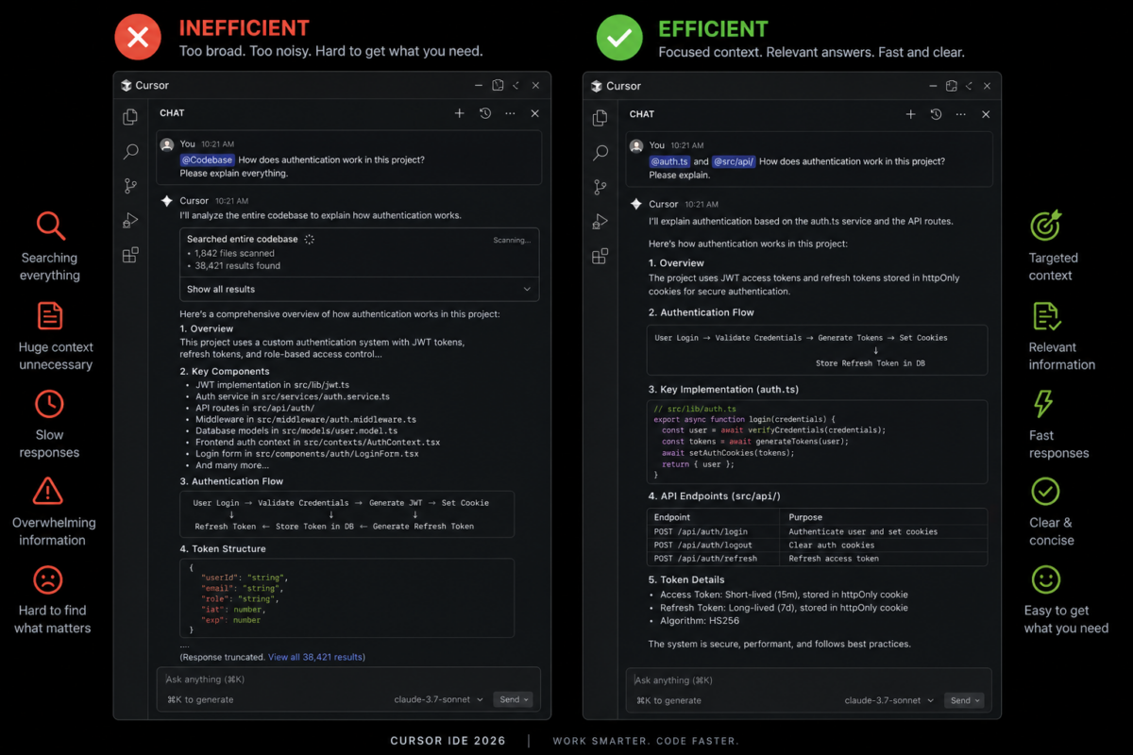The image size is (1133, 755).
Task: Click the Slow responses clock icon
Action: (49, 404)
